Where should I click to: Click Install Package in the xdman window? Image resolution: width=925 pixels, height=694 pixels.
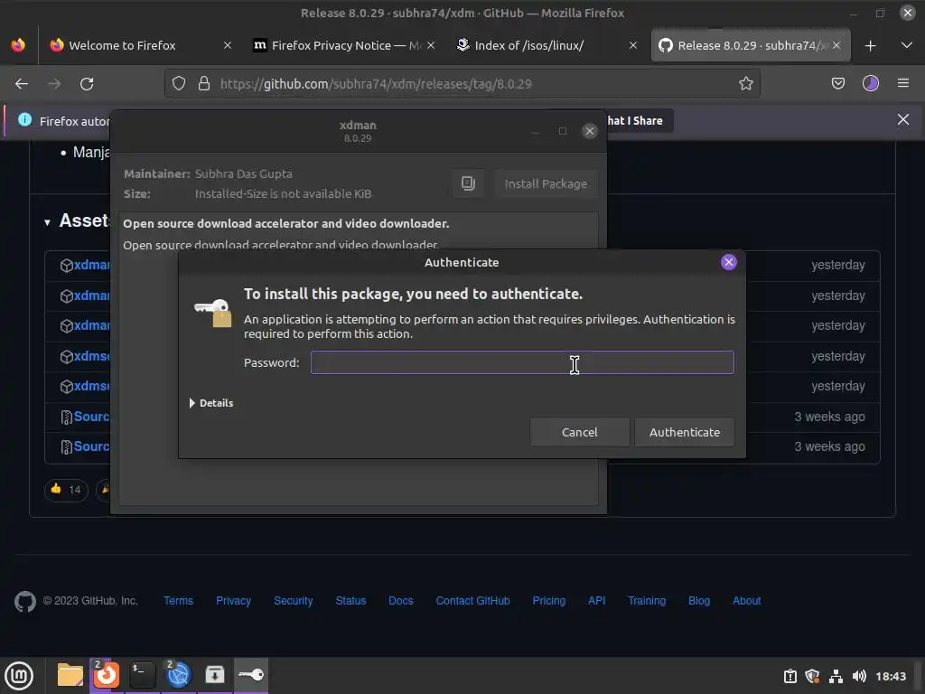point(546,183)
